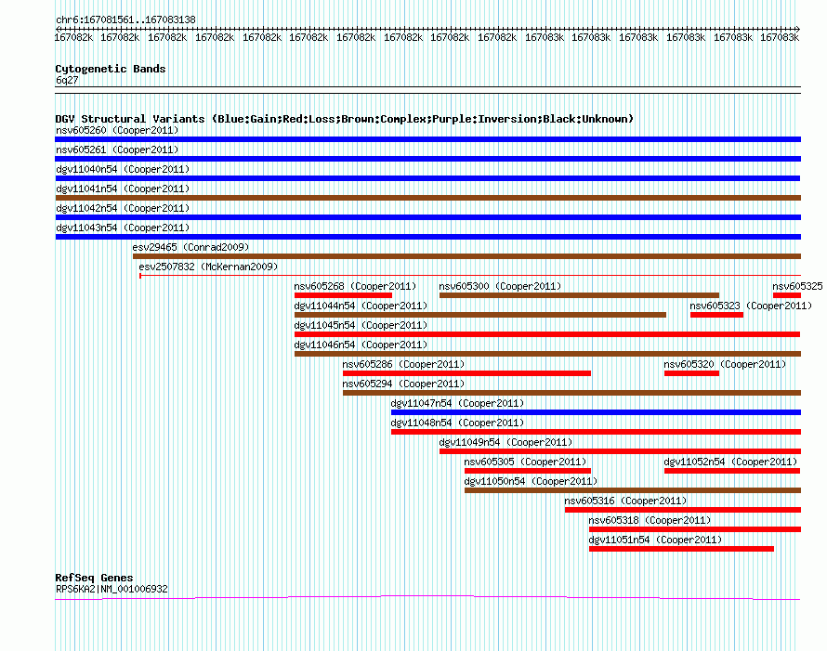Open dgv11048n54 (Cooper2011) label
The height and width of the screenshot is (651, 827).
457,423
